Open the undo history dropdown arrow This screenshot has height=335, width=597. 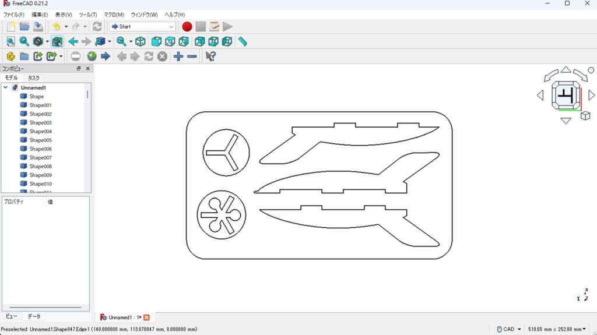click(x=66, y=27)
